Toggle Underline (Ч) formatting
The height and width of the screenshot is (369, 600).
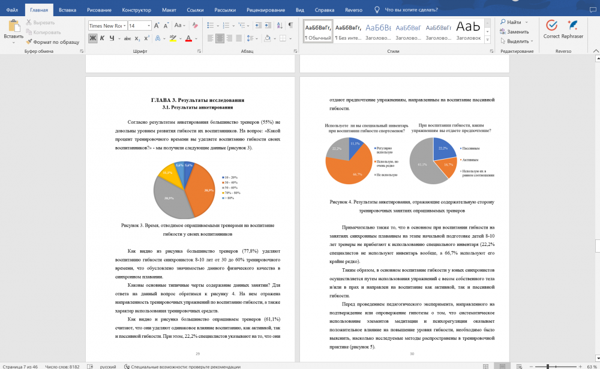click(112, 38)
